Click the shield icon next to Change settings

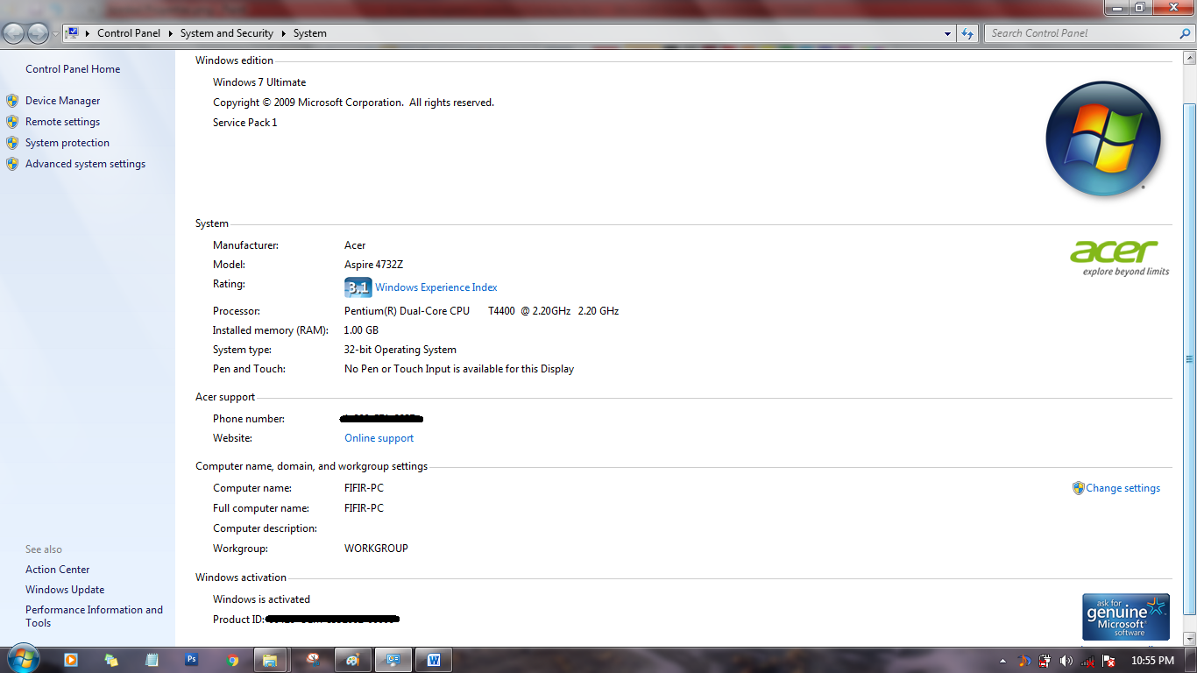[1079, 488]
